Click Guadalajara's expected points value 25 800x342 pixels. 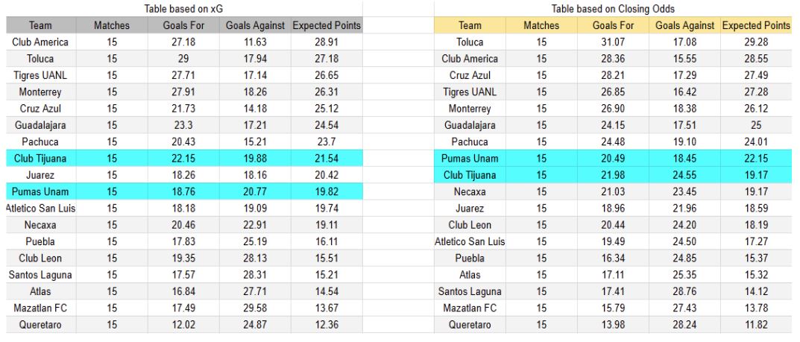pos(756,124)
